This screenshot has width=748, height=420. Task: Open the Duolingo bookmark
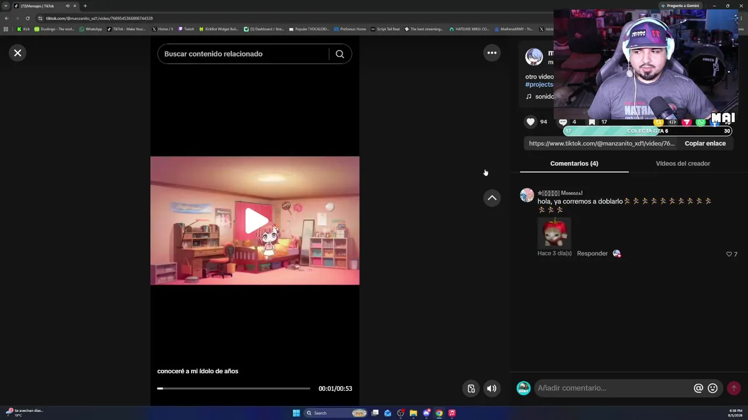point(54,29)
